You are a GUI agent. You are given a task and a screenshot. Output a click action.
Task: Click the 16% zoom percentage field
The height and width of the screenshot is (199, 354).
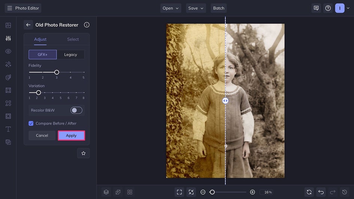pos(267,192)
